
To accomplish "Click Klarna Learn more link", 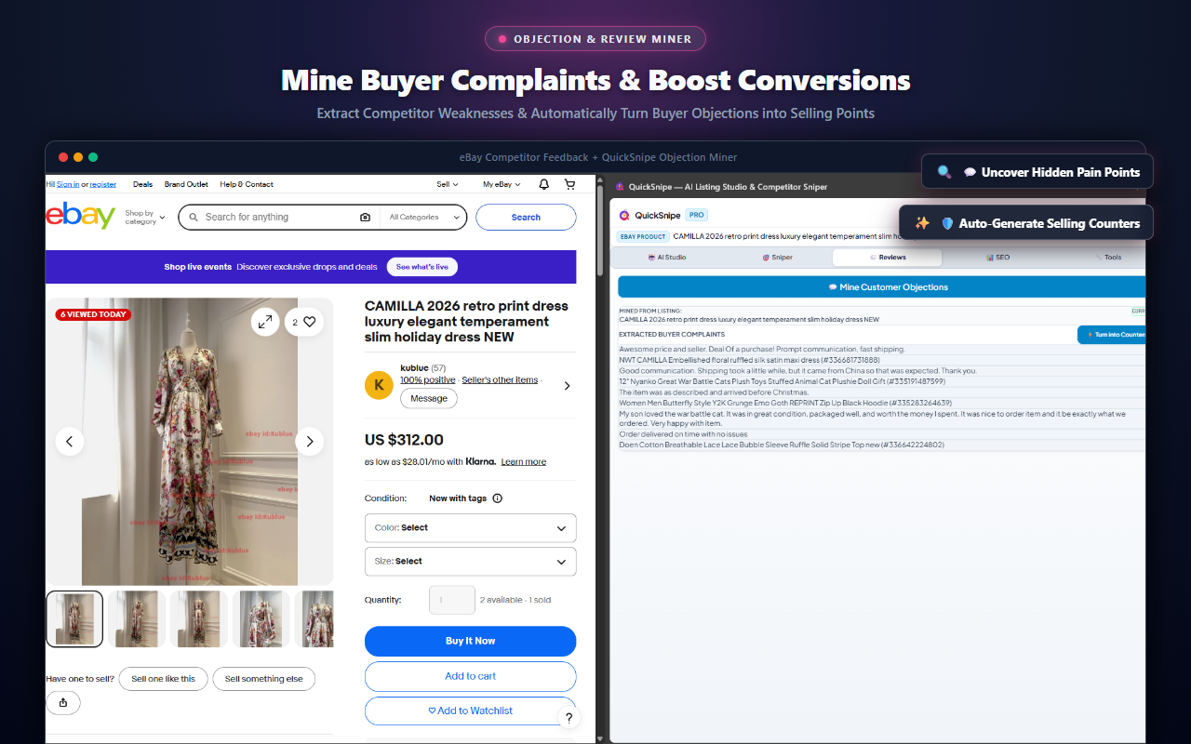I will 524,462.
